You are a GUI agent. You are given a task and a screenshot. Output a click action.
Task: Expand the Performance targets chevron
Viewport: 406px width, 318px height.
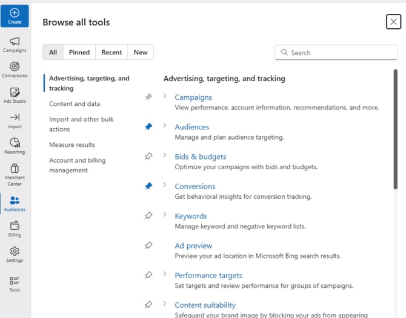point(165,274)
